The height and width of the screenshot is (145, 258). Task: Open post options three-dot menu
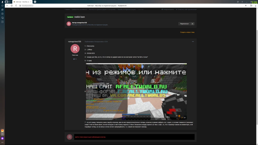[x=193, y=42]
